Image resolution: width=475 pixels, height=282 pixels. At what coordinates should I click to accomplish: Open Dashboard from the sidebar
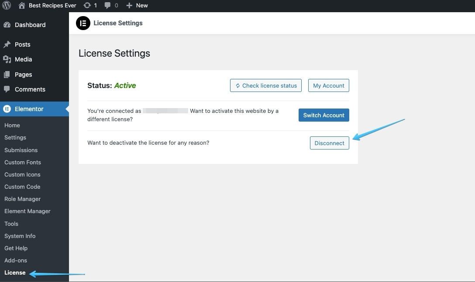point(30,25)
